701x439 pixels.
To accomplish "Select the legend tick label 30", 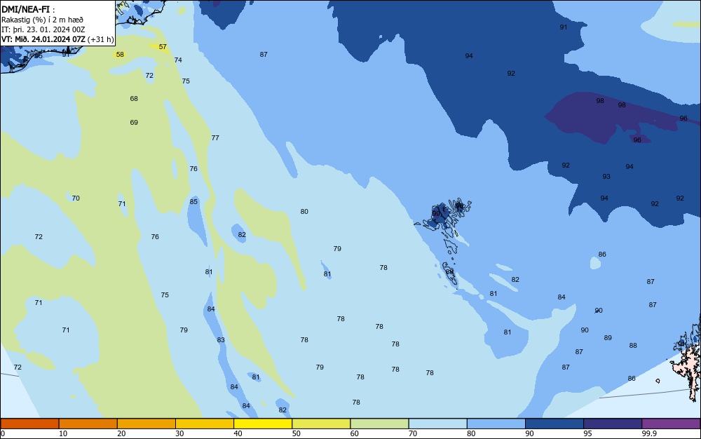I will point(179,433).
